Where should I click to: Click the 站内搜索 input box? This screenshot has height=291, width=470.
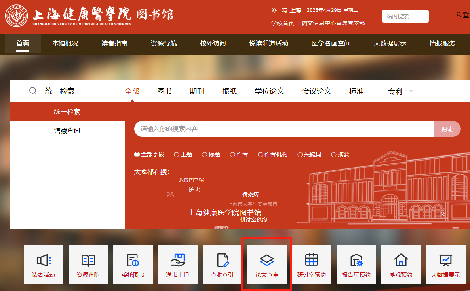pos(405,16)
